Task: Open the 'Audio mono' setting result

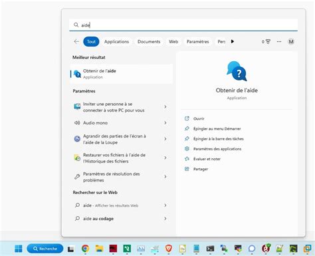Action: (121, 123)
